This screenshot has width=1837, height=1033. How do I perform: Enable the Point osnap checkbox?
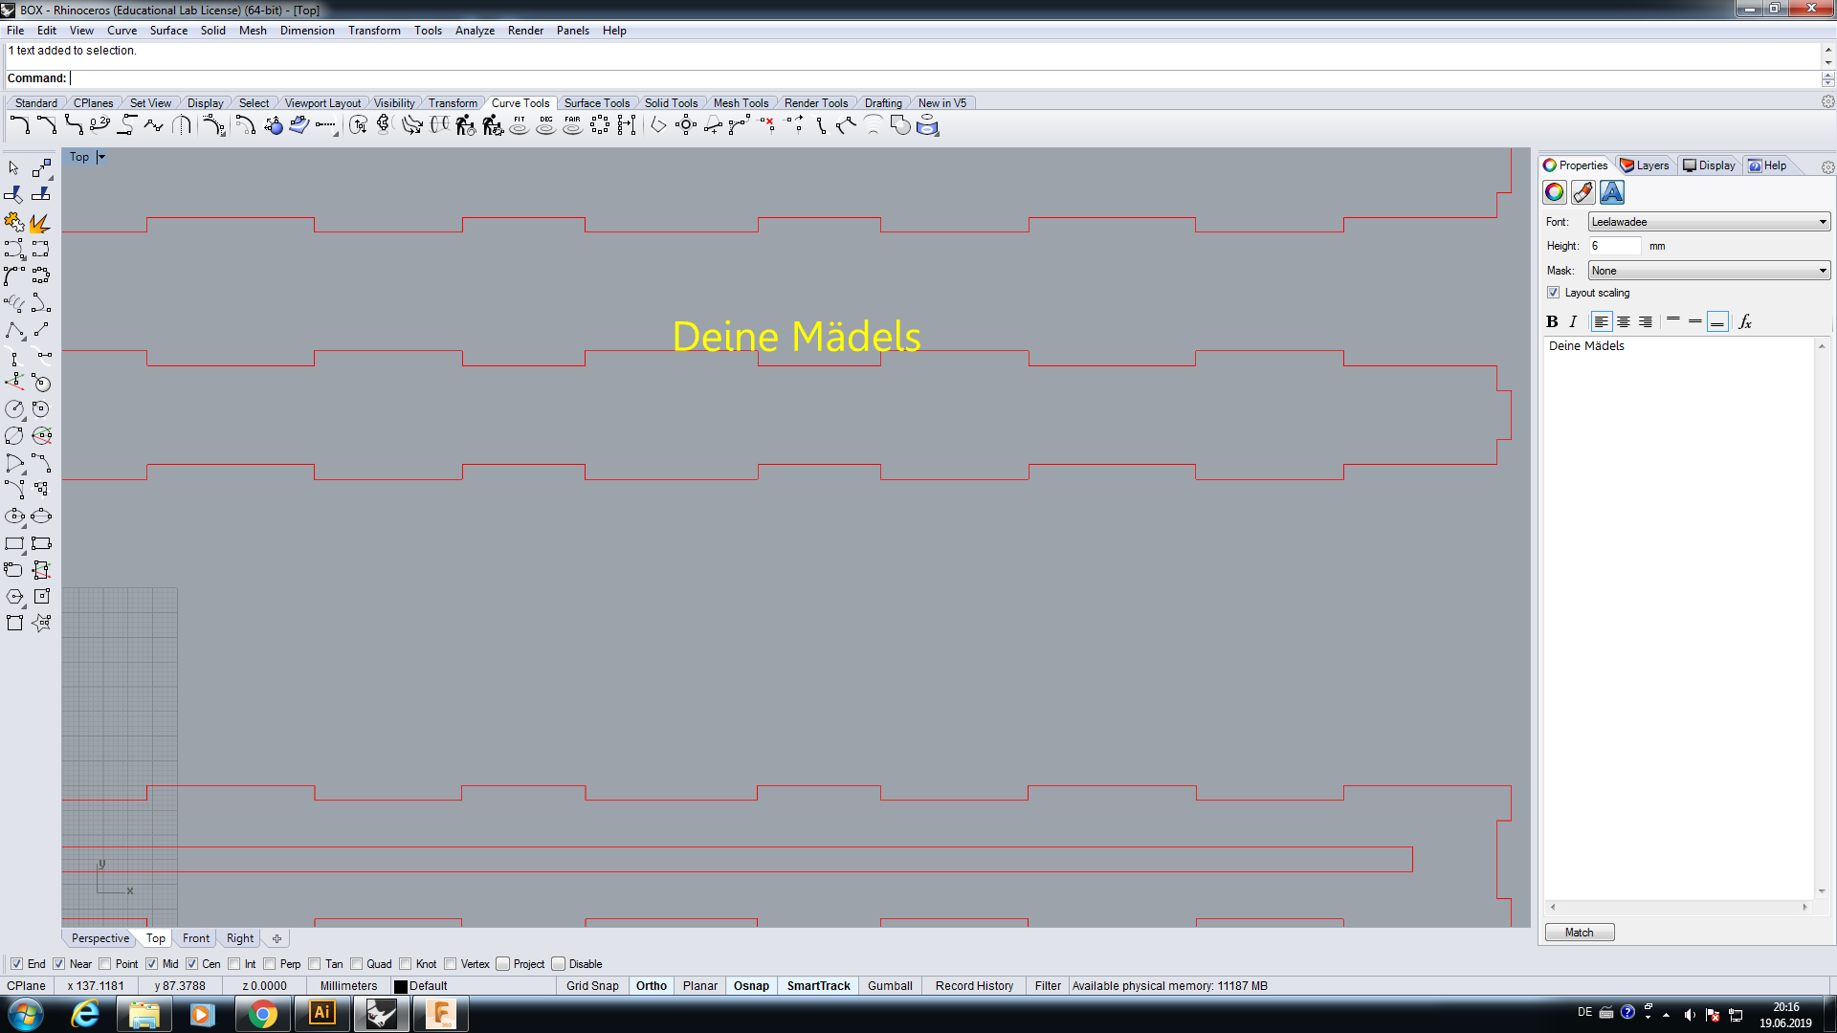click(105, 964)
